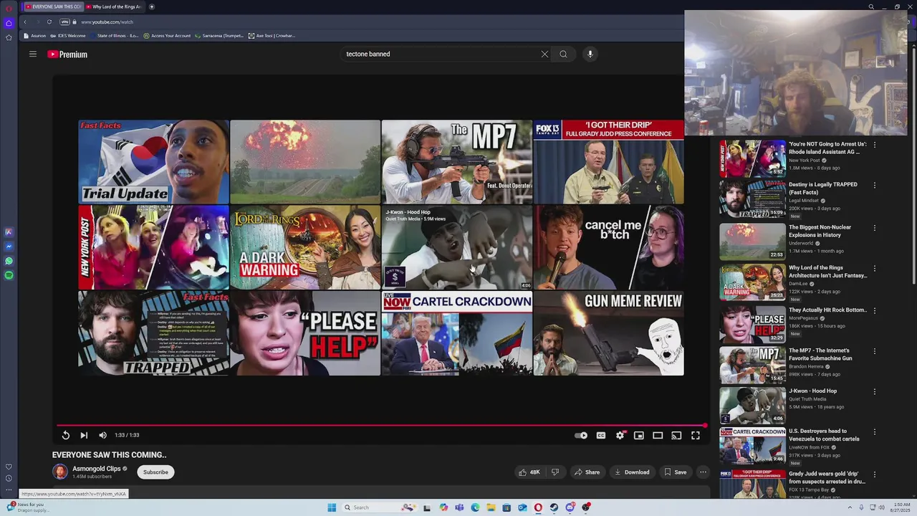
Task: Enter fullscreen with the player icon
Action: [696, 435]
